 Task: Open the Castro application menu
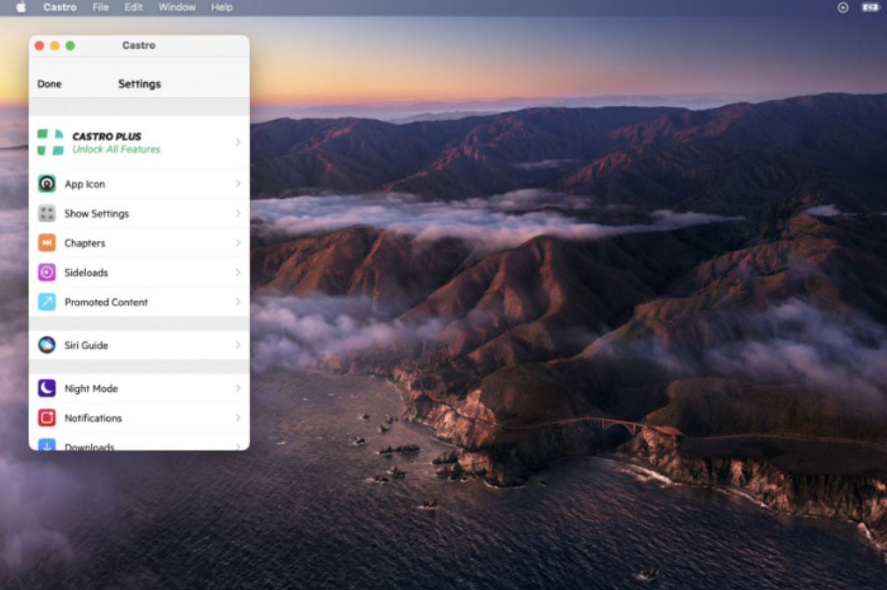coord(60,8)
